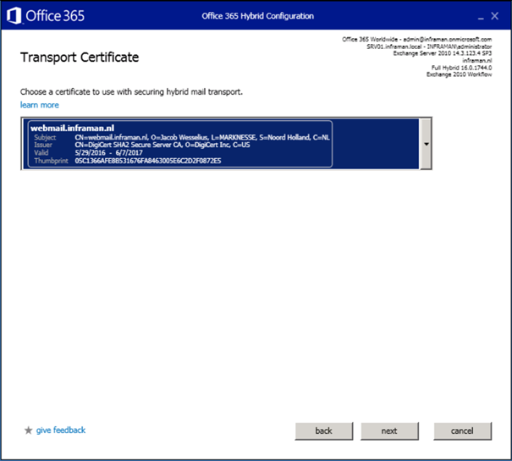Close the Hybrid Configuration wizard window

(x=495, y=16)
